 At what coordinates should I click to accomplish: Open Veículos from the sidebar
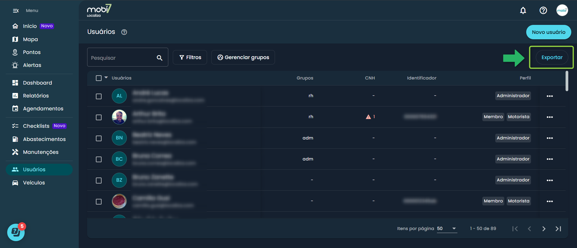click(x=34, y=183)
